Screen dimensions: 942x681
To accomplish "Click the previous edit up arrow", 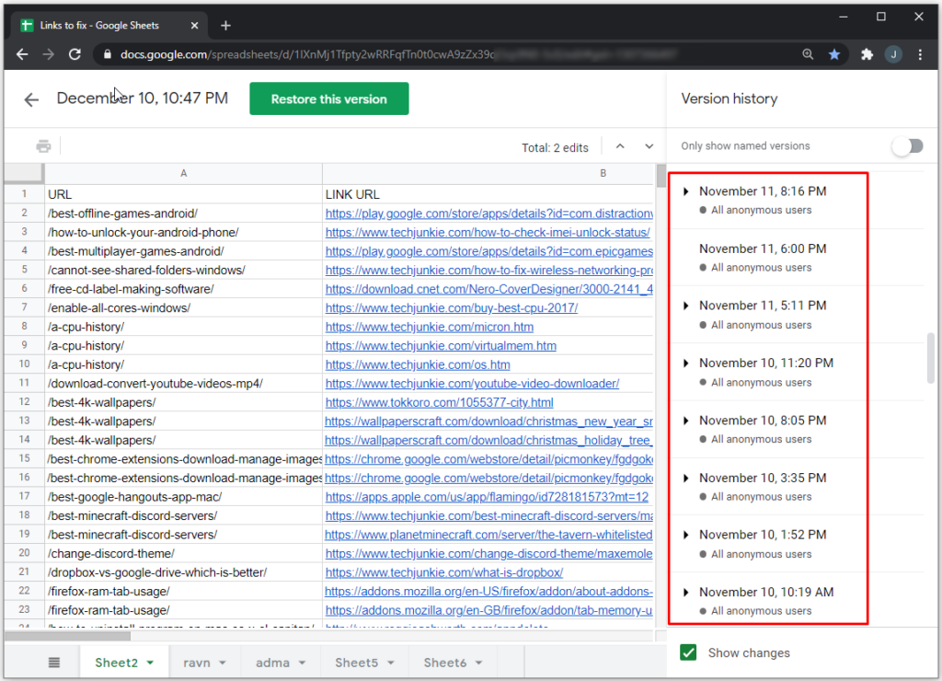I will click(x=620, y=145).
